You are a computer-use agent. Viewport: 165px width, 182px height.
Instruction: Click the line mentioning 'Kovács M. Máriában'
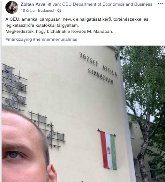tap(60, 32)
